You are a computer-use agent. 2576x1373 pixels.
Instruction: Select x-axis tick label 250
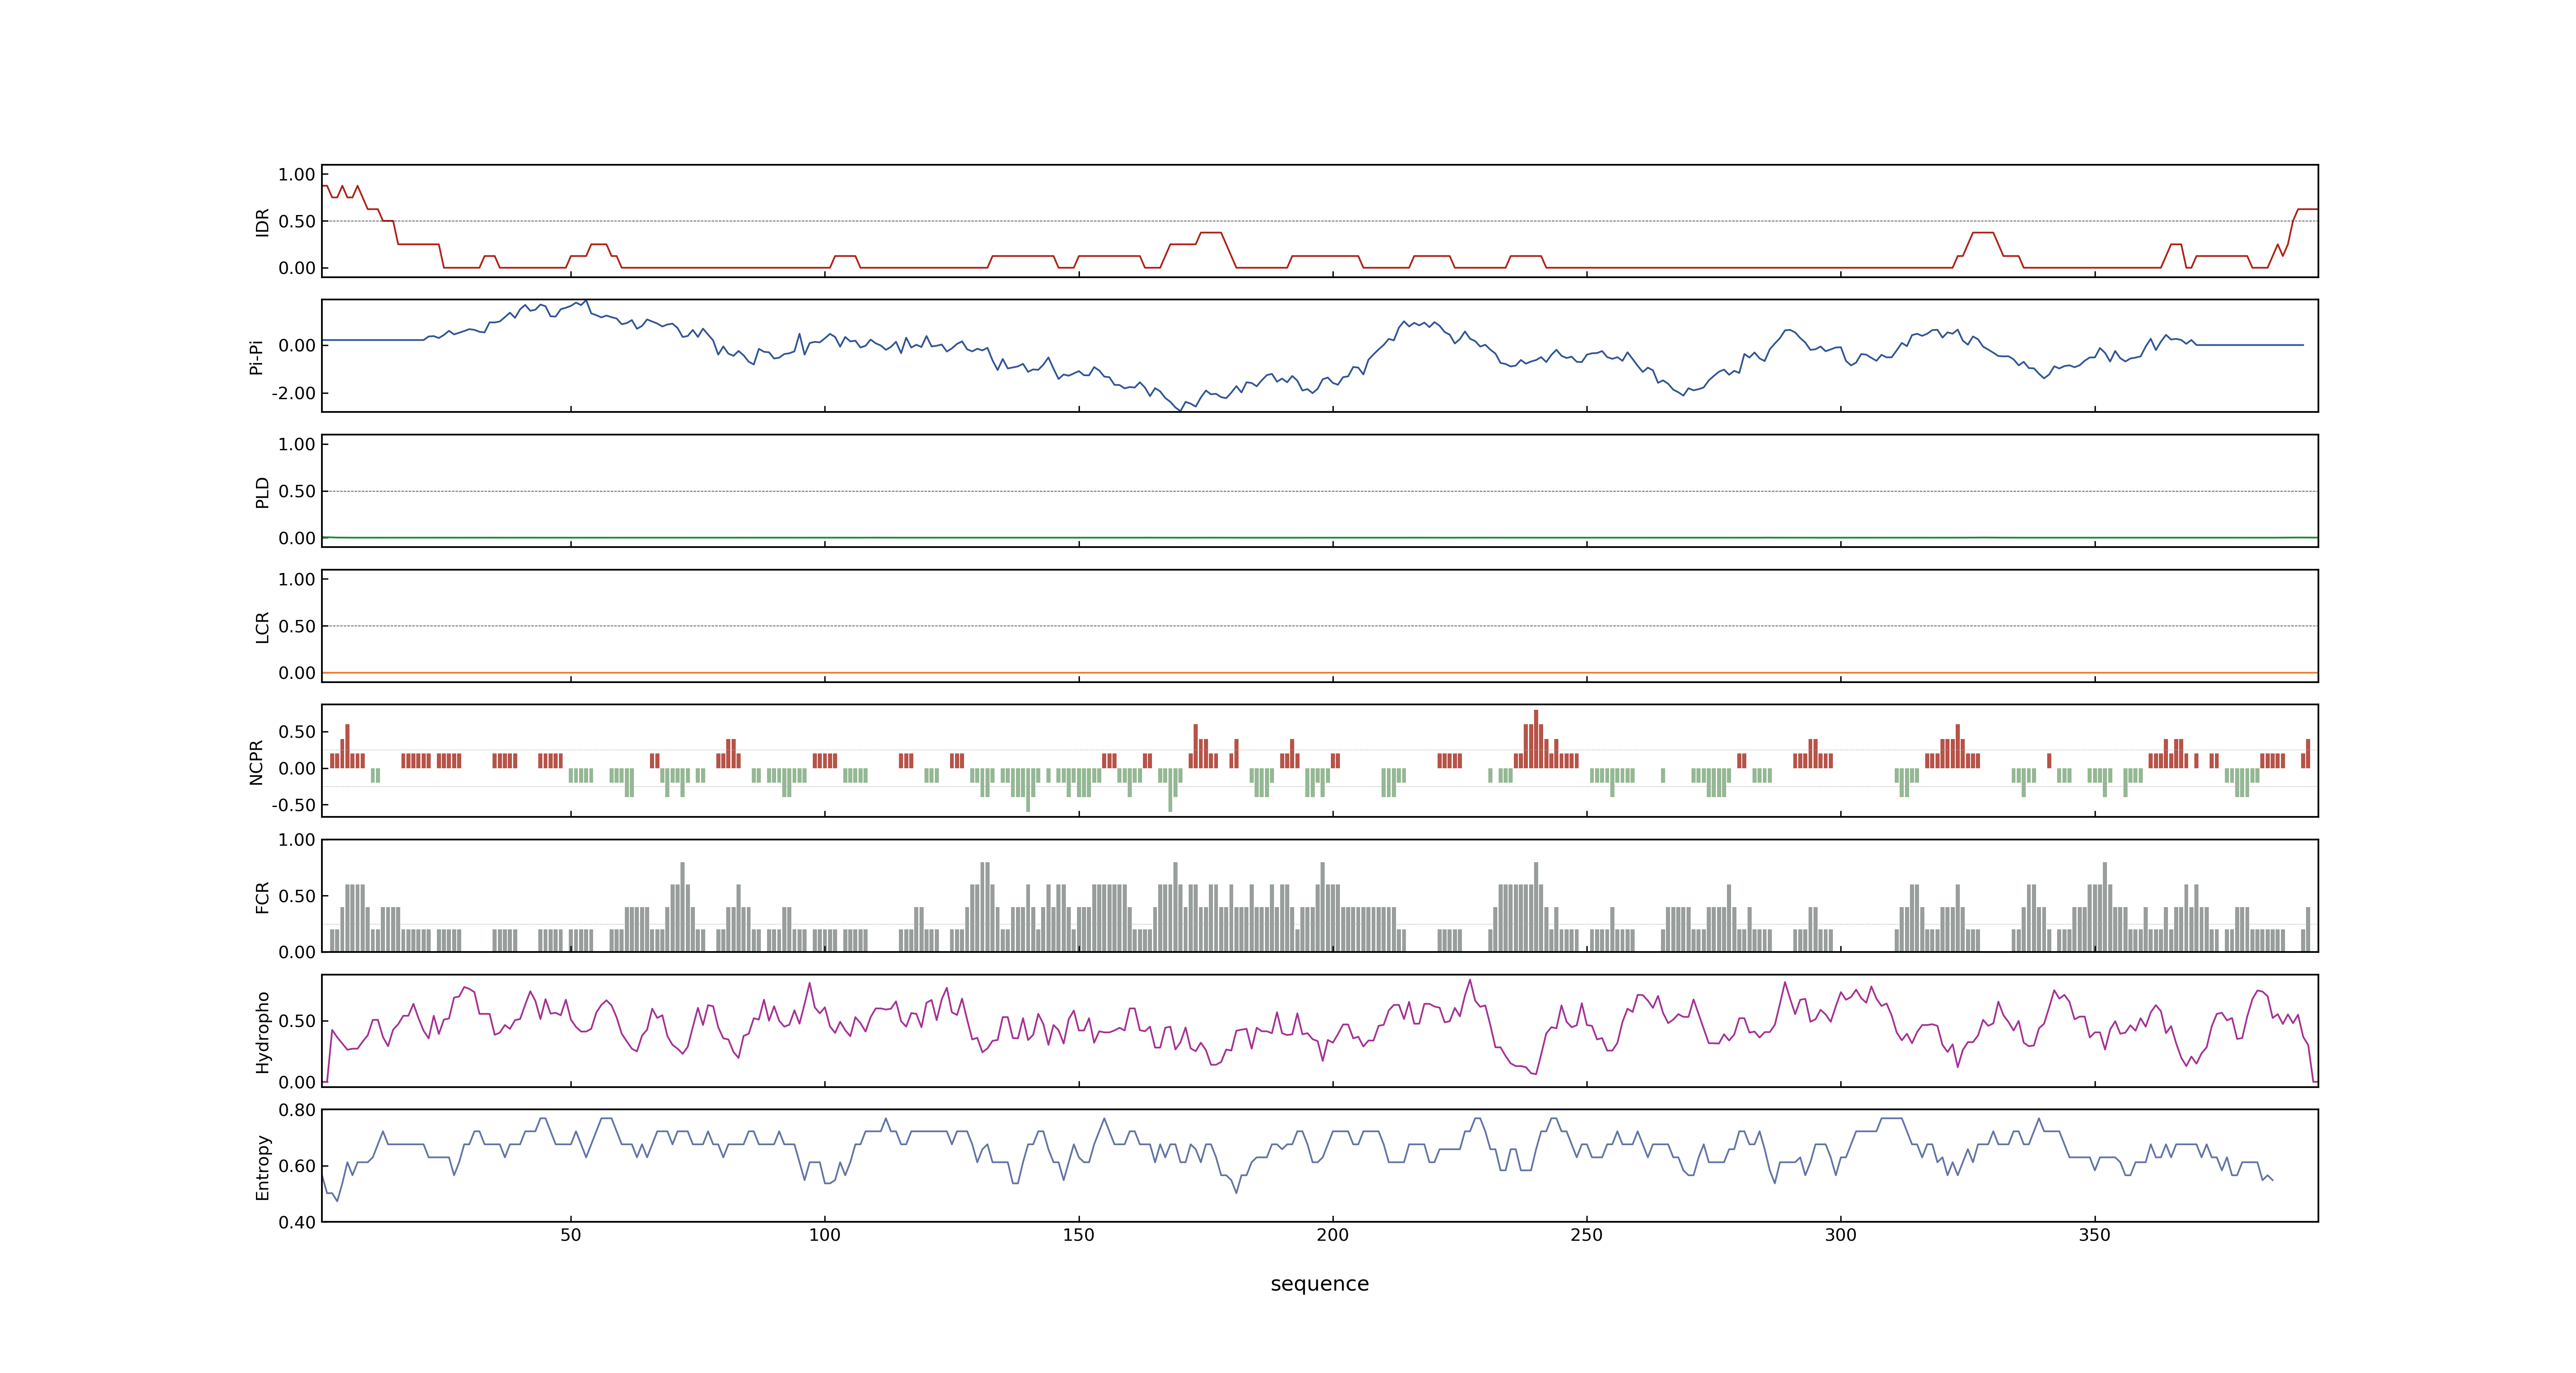pyautogui.click(x=1586, y=1235)
